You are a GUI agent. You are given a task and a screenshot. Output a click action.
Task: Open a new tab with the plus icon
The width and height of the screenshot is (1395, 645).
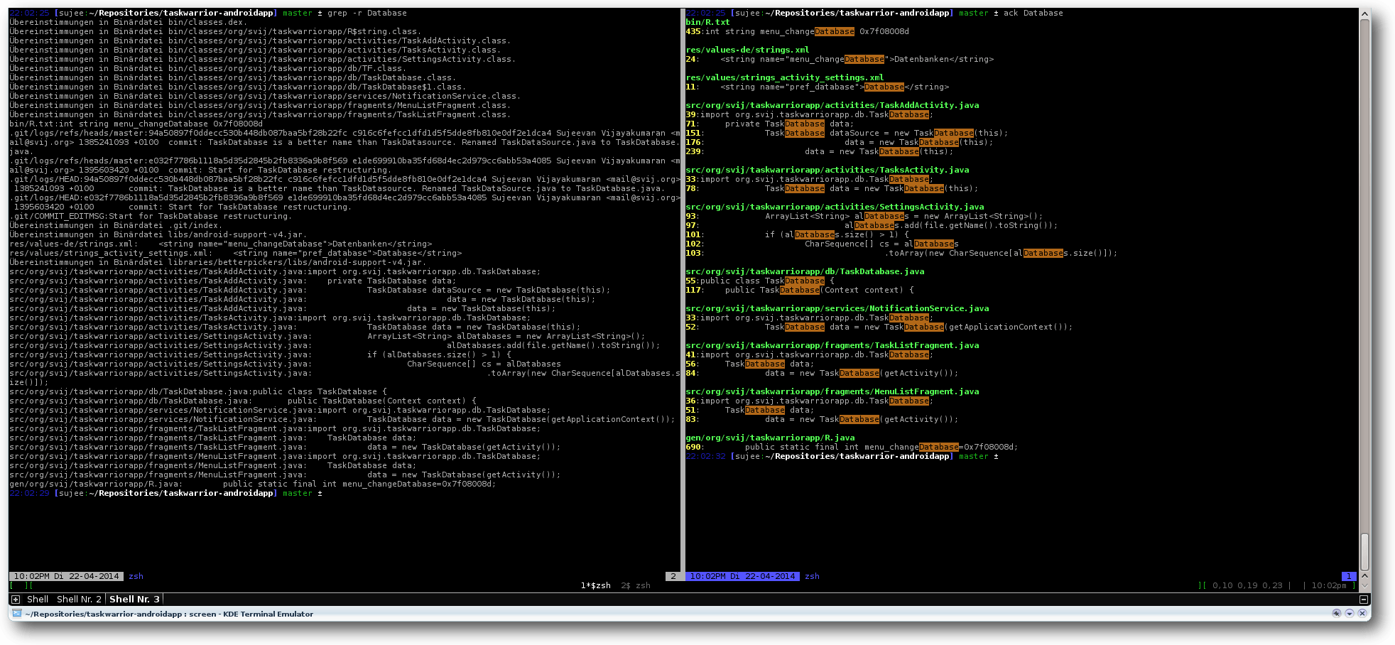coord(16,600)
